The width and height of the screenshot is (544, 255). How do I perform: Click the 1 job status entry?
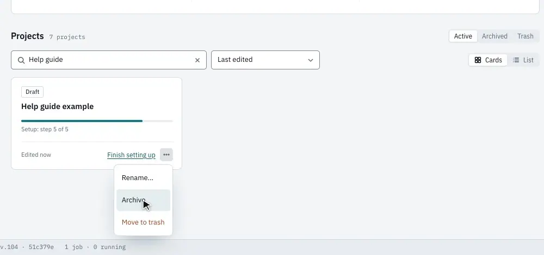pyautogui.click(x=73, y=247)
